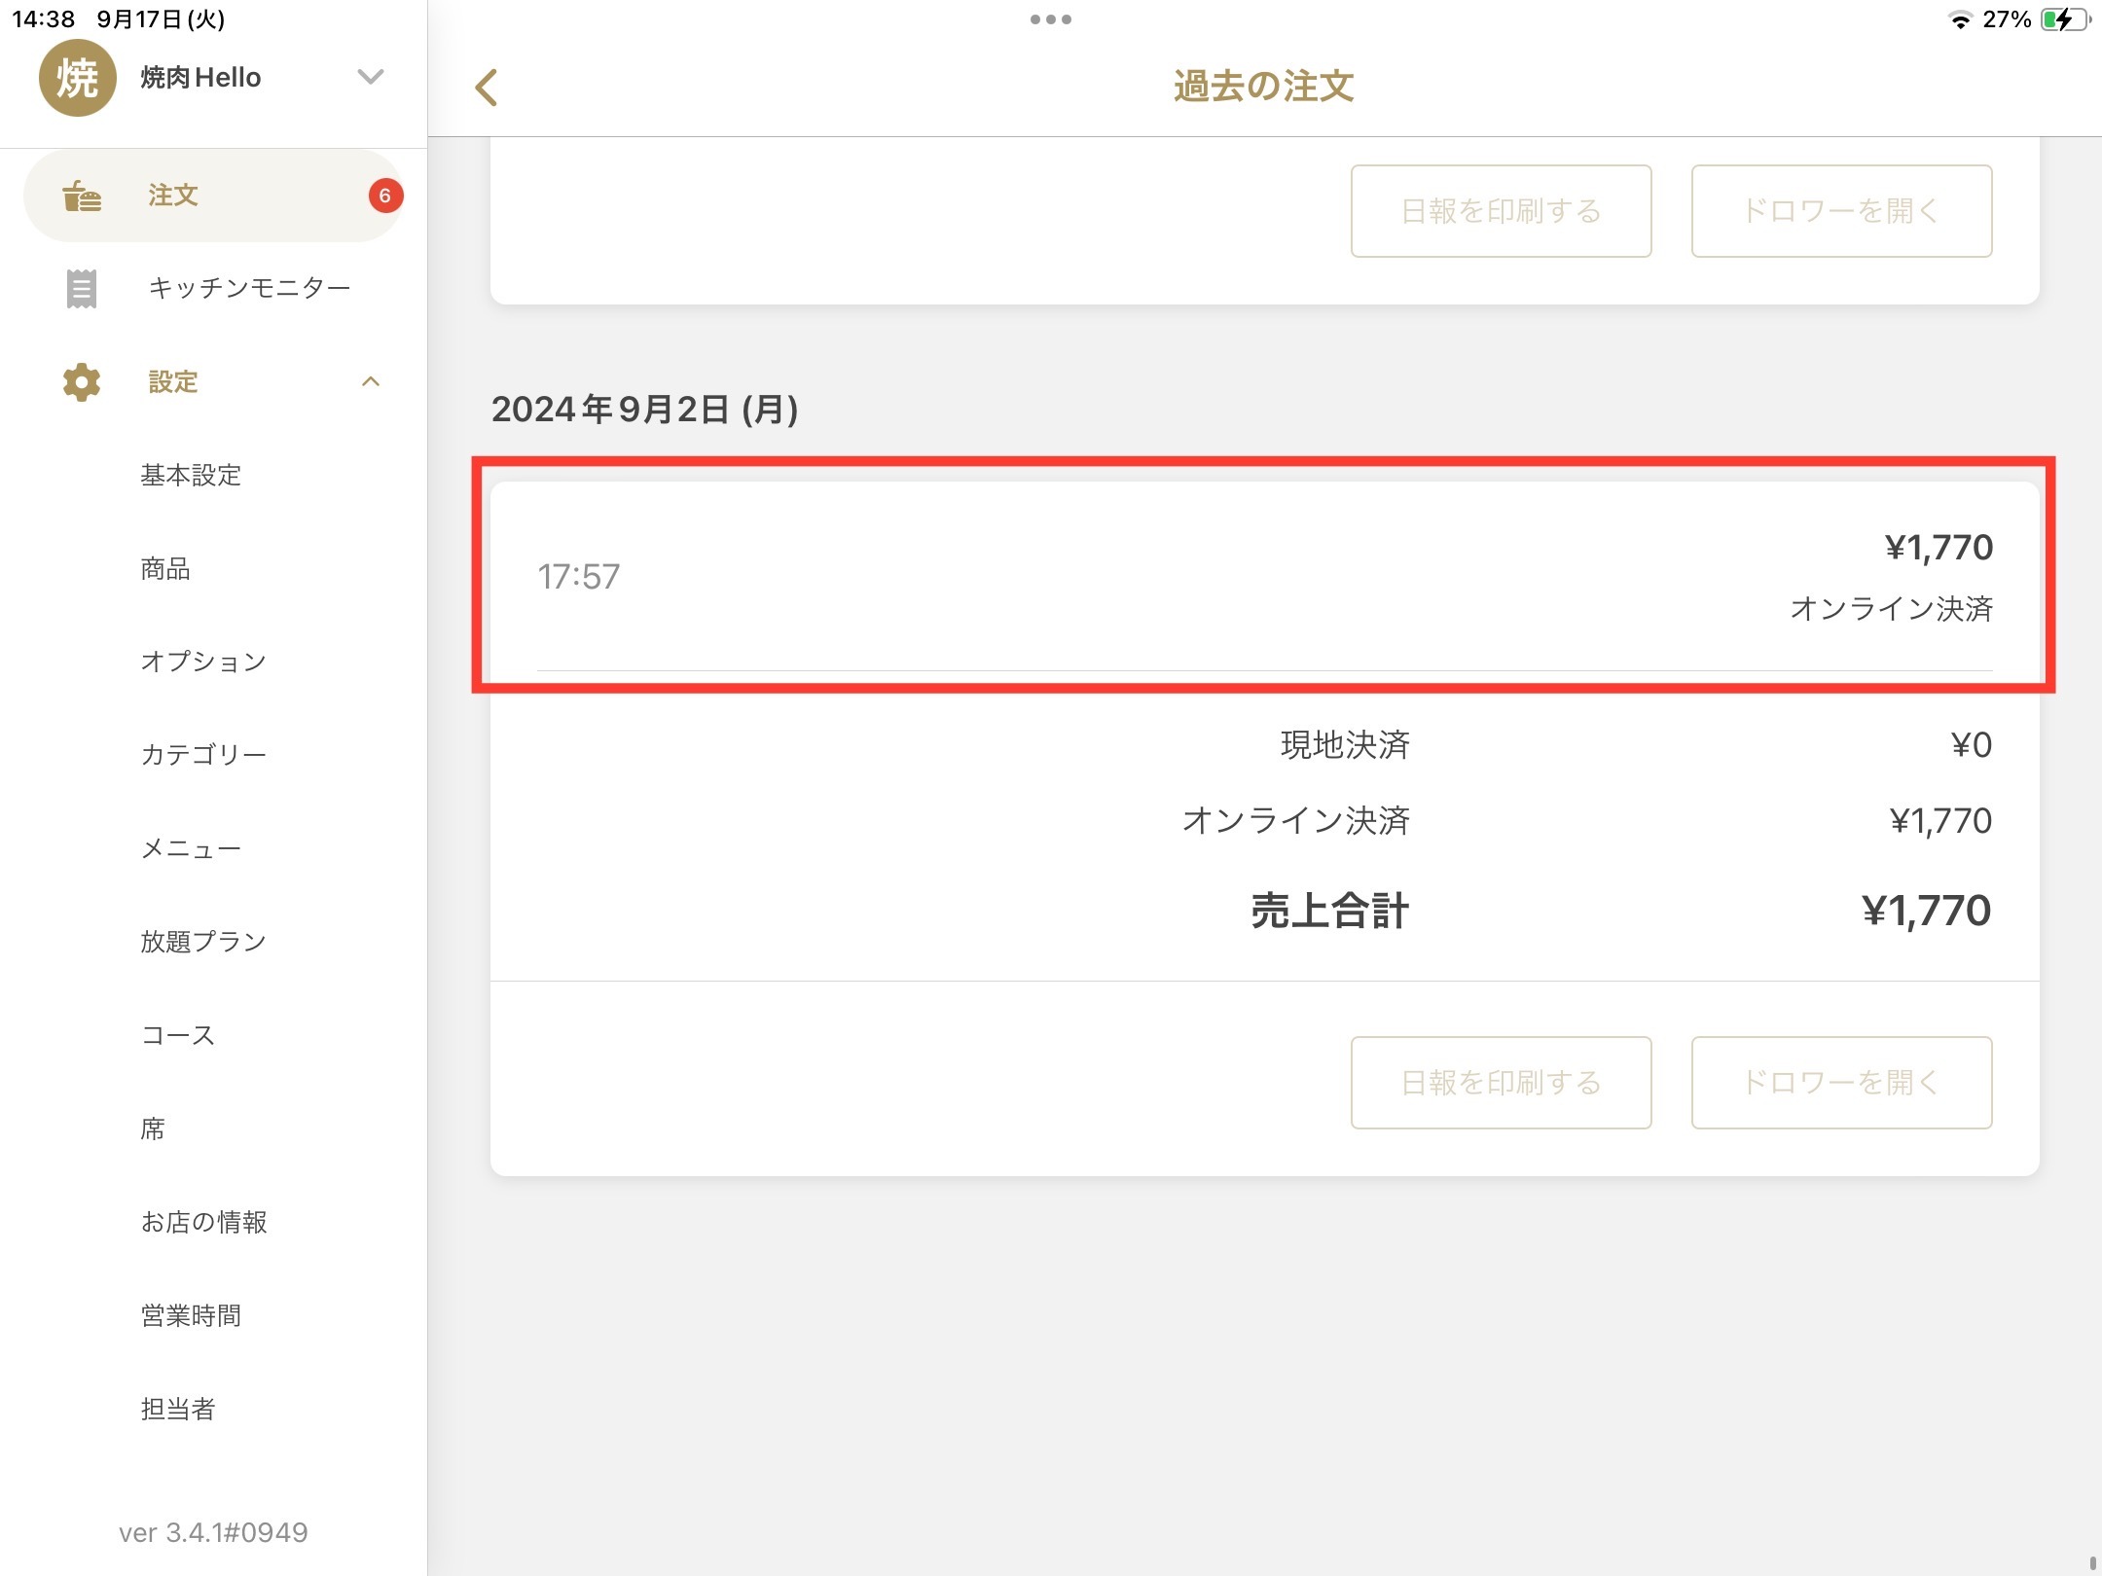Open キッチンモニター from the sidebar
The height and width of the screenshot is (1576, 2102).
(x=249, y=288)
